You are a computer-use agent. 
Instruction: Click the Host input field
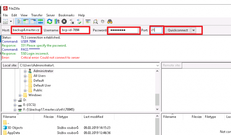coord(26,30)
